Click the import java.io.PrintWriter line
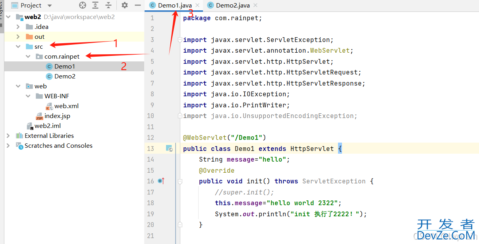 point(237,105)
